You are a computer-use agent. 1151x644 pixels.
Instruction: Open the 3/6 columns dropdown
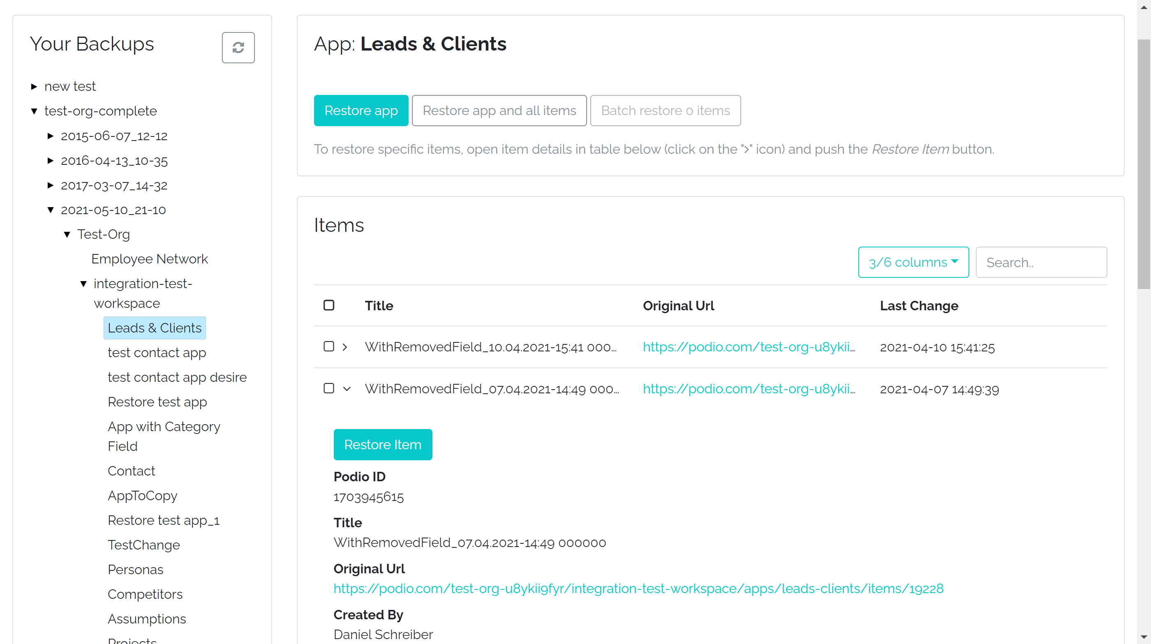913,262
